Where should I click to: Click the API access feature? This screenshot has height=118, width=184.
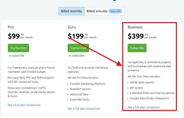136,88
